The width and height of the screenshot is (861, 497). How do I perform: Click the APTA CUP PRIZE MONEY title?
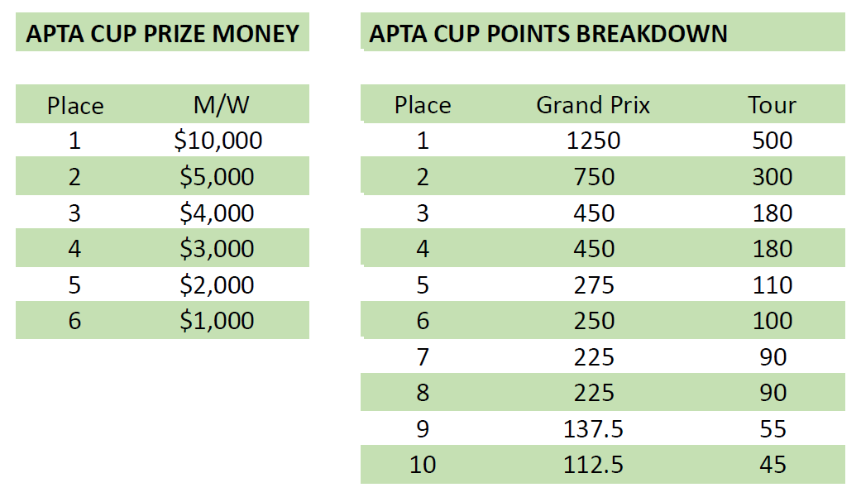[163, 34]
